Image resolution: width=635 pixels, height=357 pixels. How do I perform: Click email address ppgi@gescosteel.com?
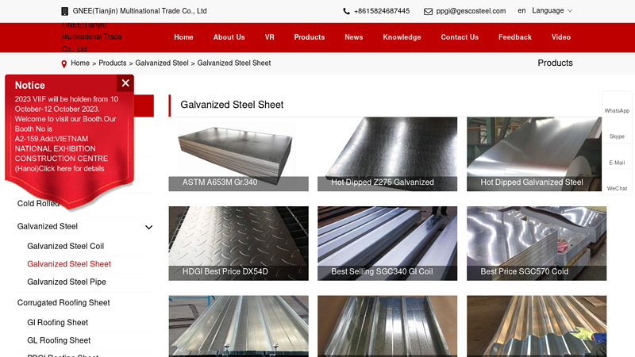point(471,11)
